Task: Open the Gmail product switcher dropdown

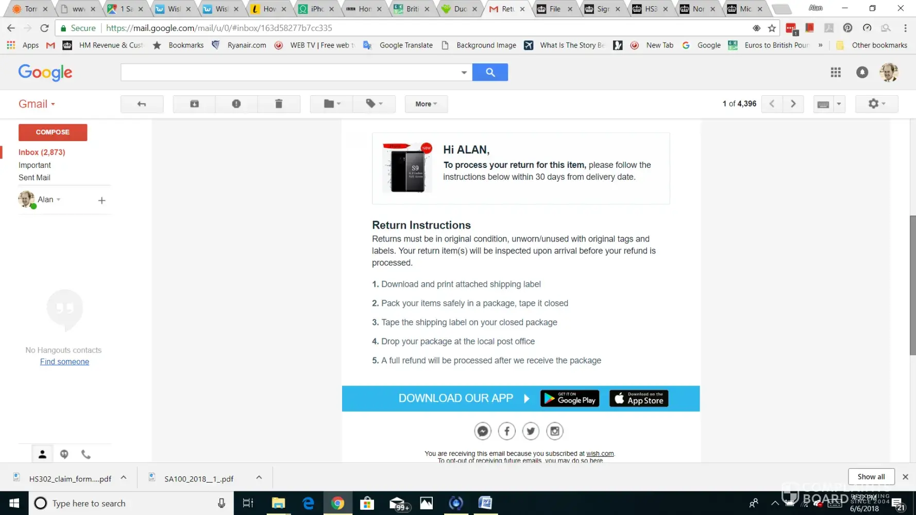Action: click(37, 104)
